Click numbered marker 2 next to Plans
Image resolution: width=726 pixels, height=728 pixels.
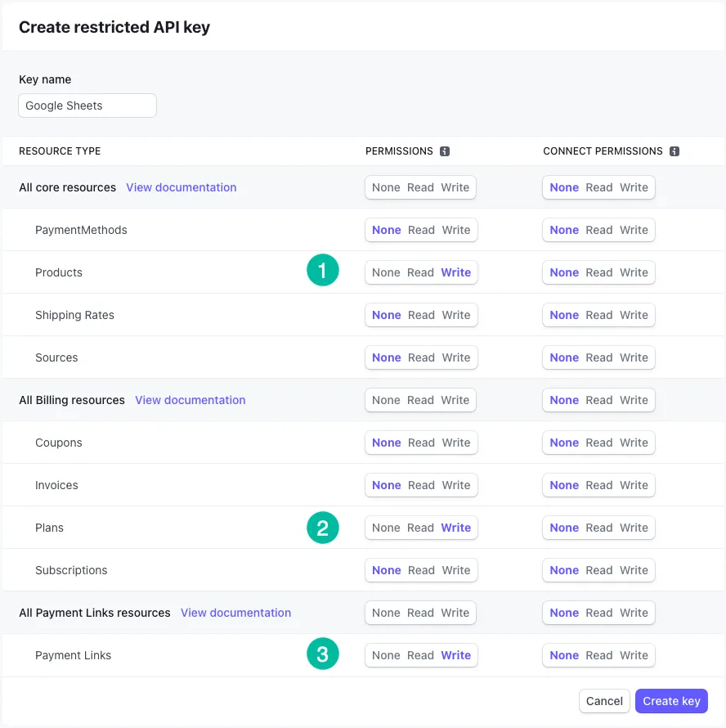pyautogui.click(x=323, y=528)
